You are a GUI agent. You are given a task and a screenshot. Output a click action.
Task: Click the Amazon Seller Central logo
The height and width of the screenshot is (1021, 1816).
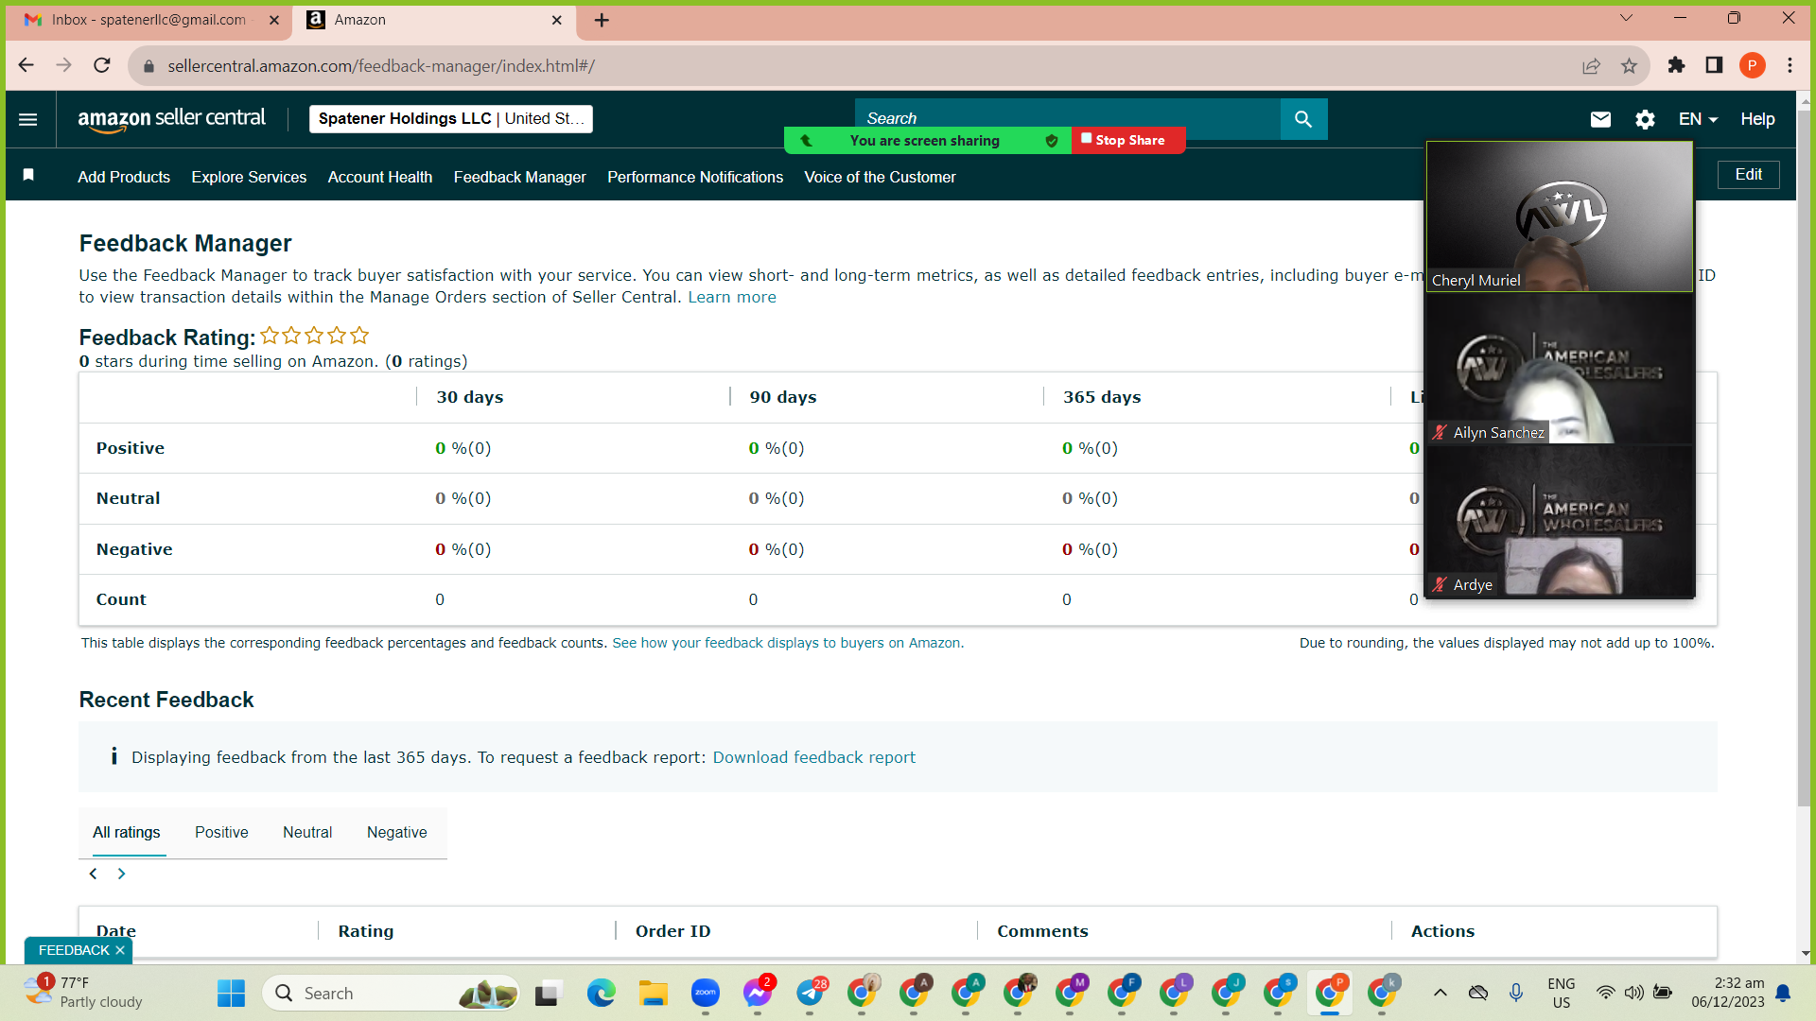171,119
